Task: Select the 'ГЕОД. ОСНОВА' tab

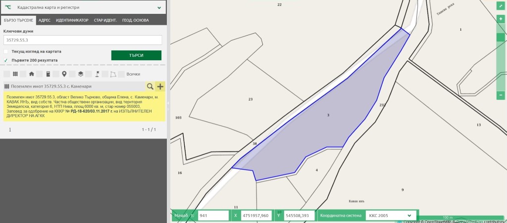Action: coord(135,20)
